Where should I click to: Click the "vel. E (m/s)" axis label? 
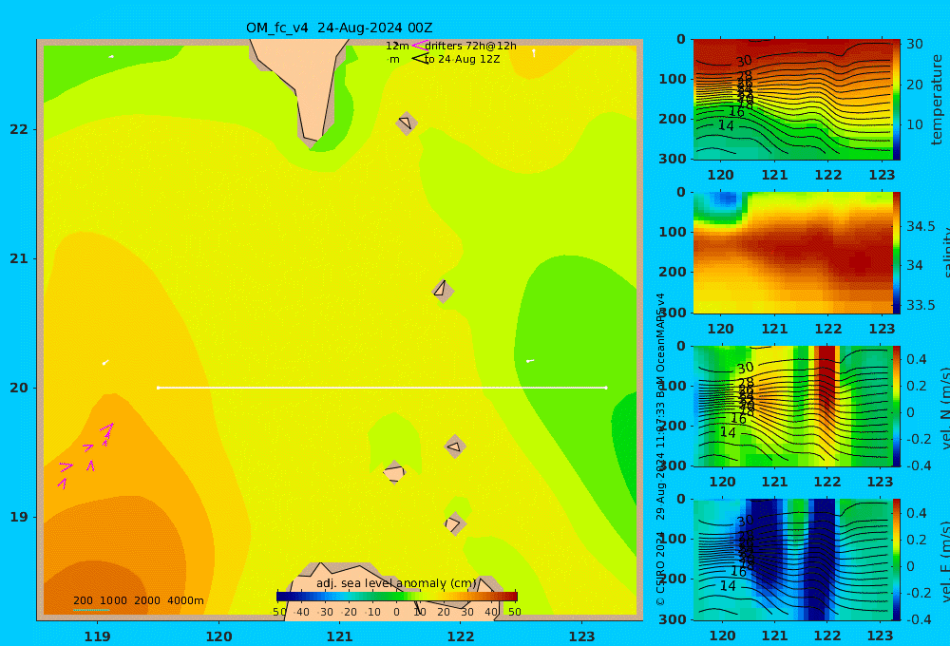(945, 561)
